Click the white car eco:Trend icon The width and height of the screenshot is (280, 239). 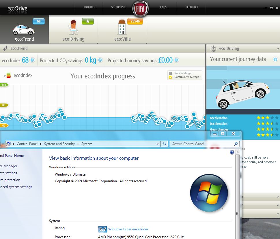(x=24, y=29)
